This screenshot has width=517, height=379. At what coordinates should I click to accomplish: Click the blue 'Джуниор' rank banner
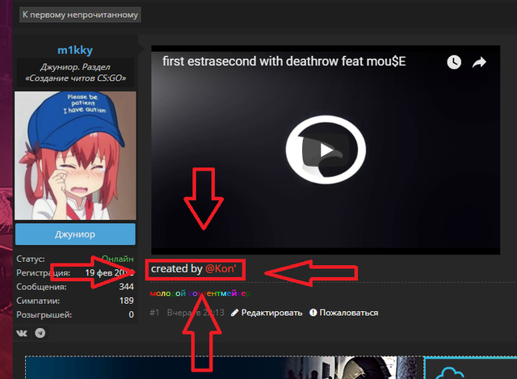tap(75, 234)
